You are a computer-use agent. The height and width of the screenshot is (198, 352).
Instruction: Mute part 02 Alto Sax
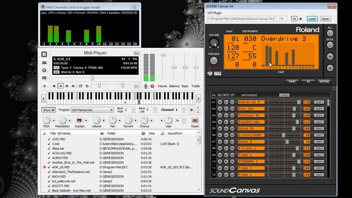tap(226, 109)
